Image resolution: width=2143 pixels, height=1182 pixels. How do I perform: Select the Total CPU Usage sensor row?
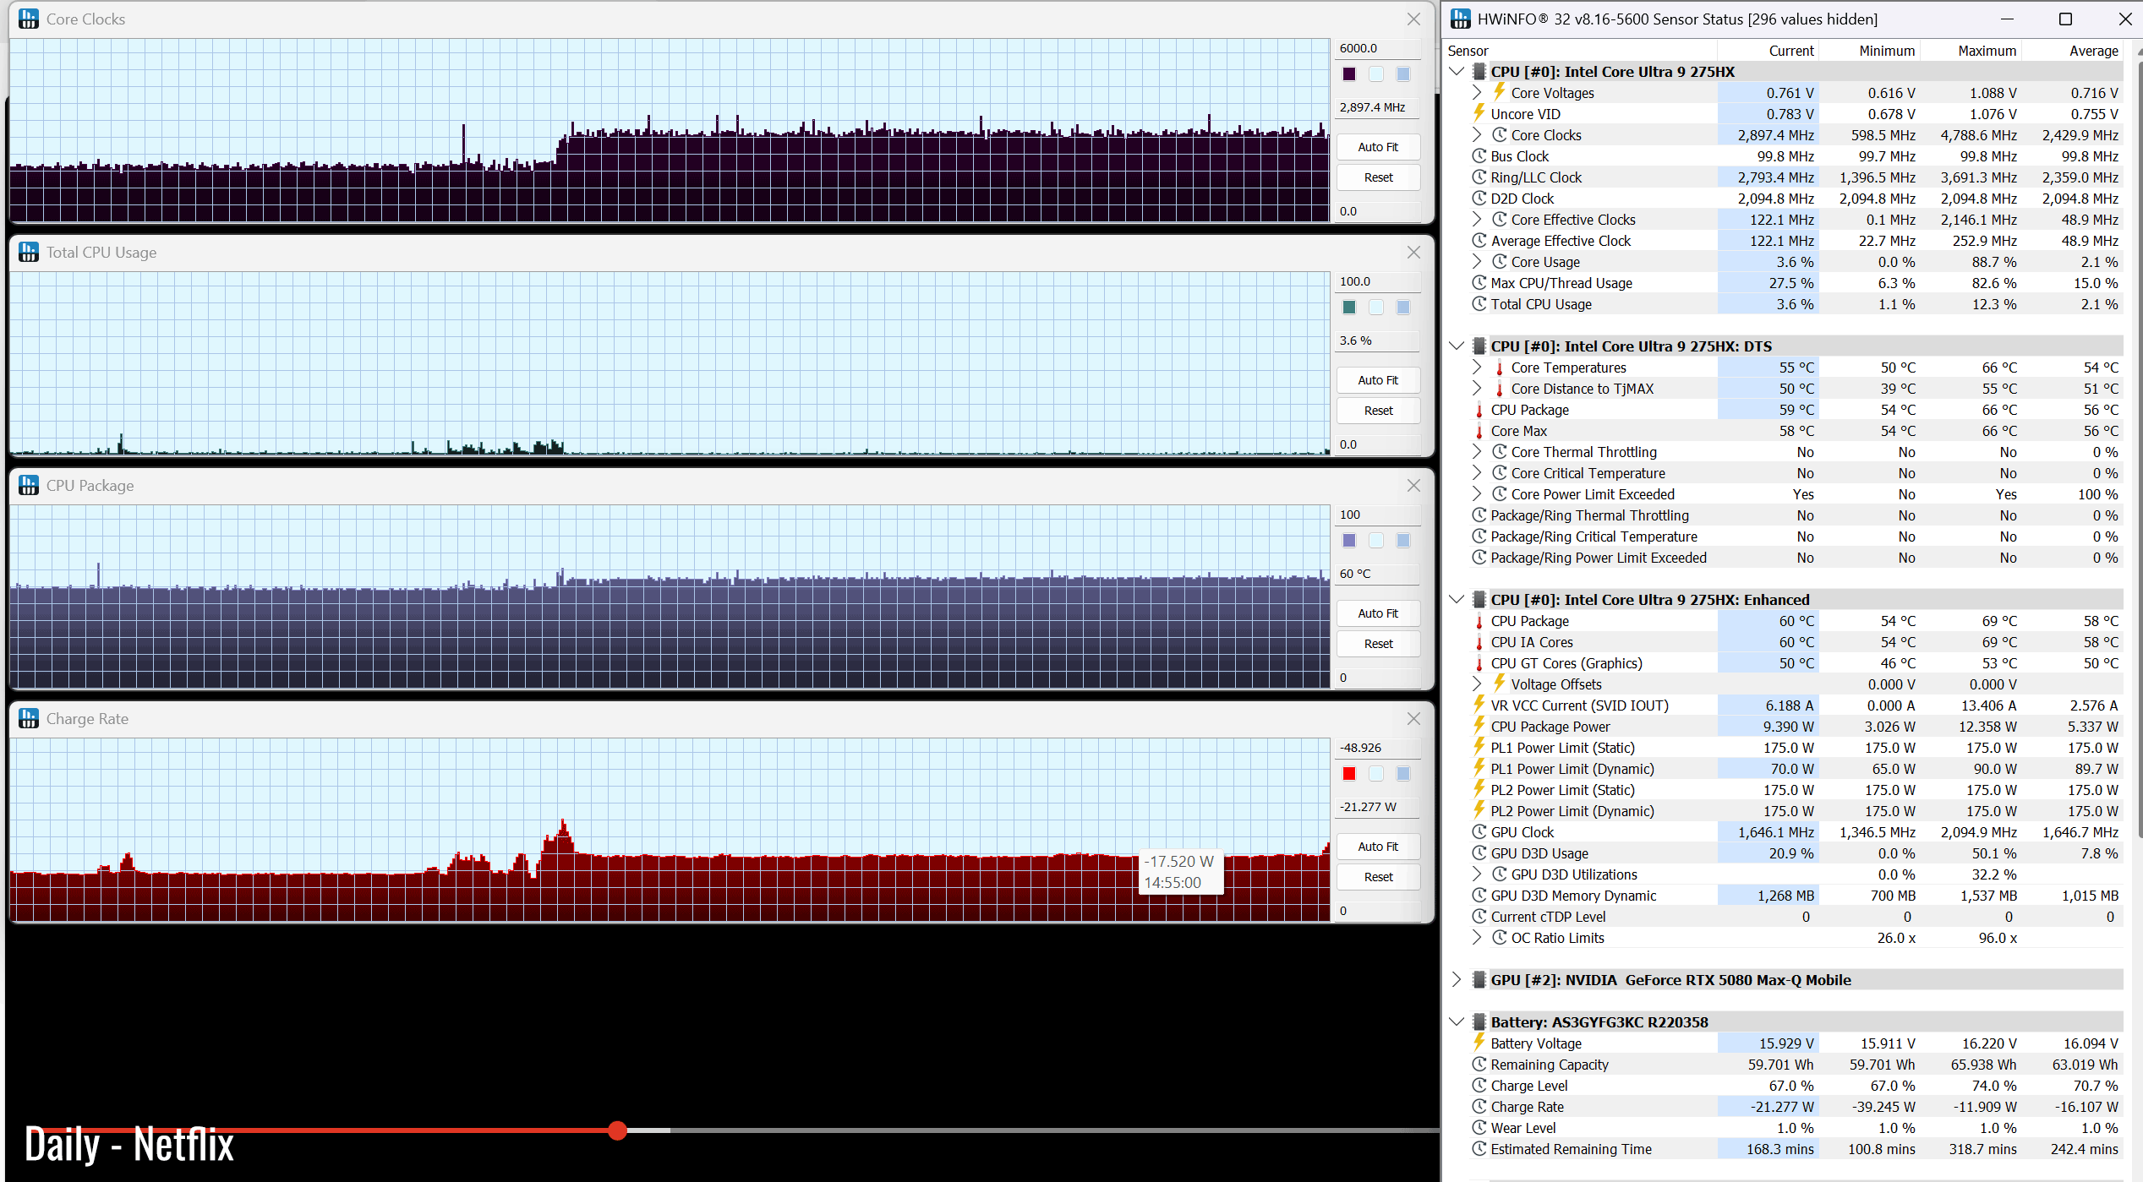1785,304
